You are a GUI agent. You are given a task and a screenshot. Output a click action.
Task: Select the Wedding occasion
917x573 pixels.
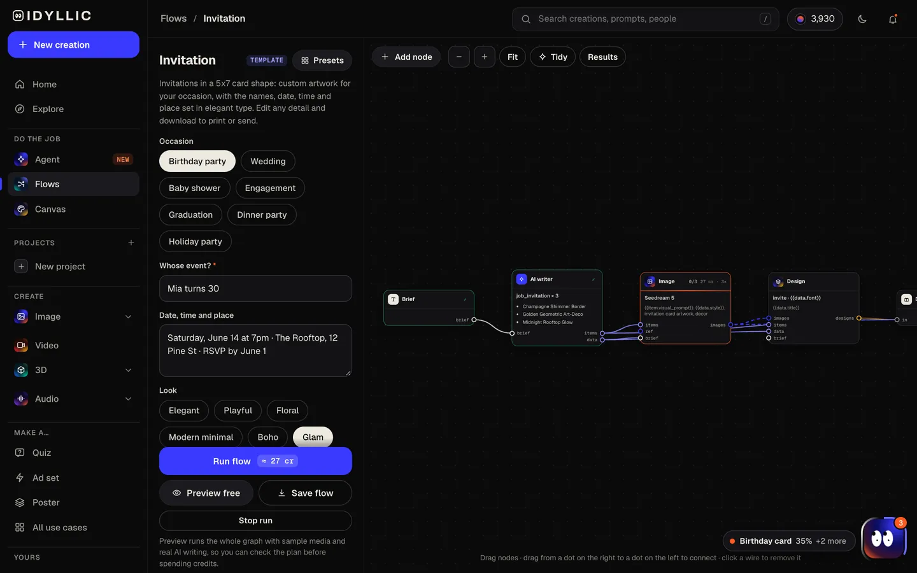(x=268, y=161)
